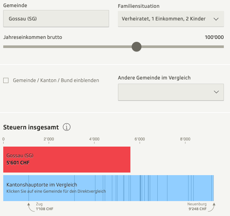This screenshot has width=230, height=216.
Task: Click the 'Gemeinde / Kanton / Bund einblenden' label text
Action: (x=56, y=80)
